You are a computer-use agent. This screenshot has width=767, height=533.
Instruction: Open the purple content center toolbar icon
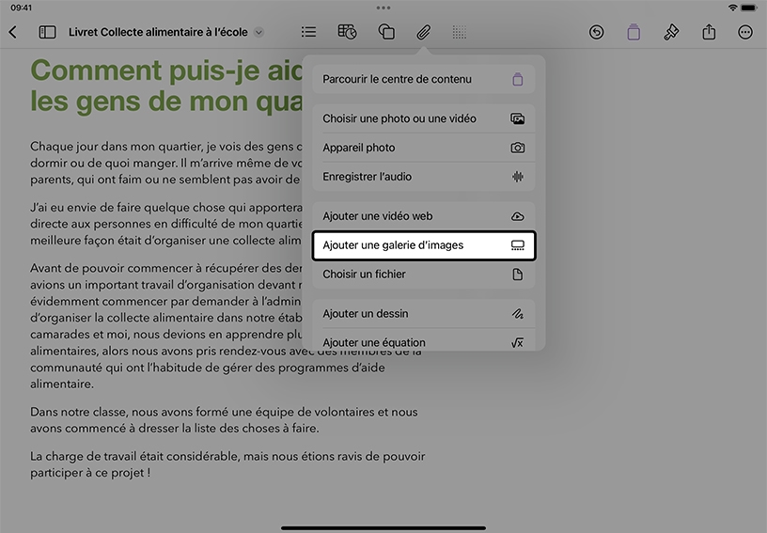click(634, 32)
